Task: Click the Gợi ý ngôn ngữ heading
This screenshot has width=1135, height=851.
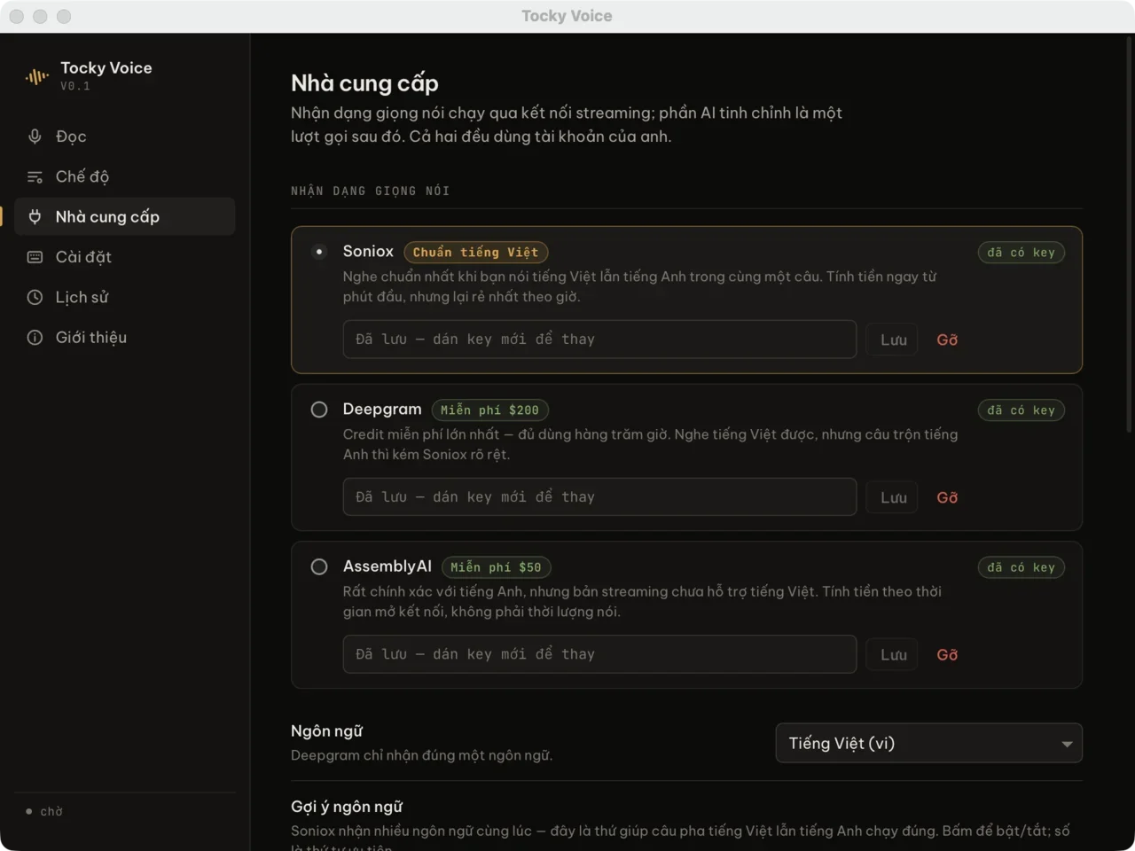Action: click(347, 807)
